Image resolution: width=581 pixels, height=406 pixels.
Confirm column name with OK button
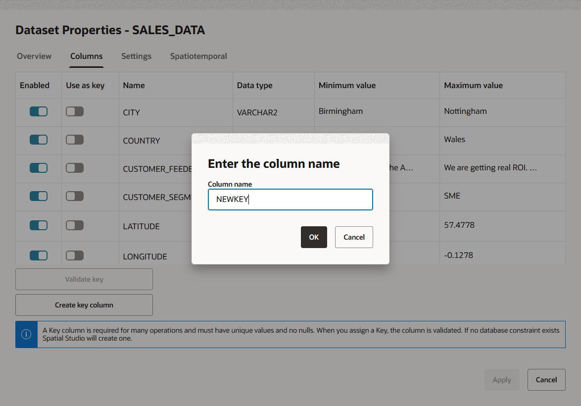click(x=314, y=237)
